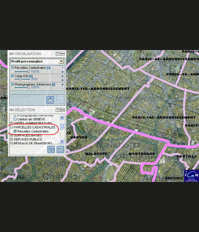Viewport: 199px width, 232px height.
Task: Adjust Photographies Aériennes opacity slider
Action: (29, 87)
